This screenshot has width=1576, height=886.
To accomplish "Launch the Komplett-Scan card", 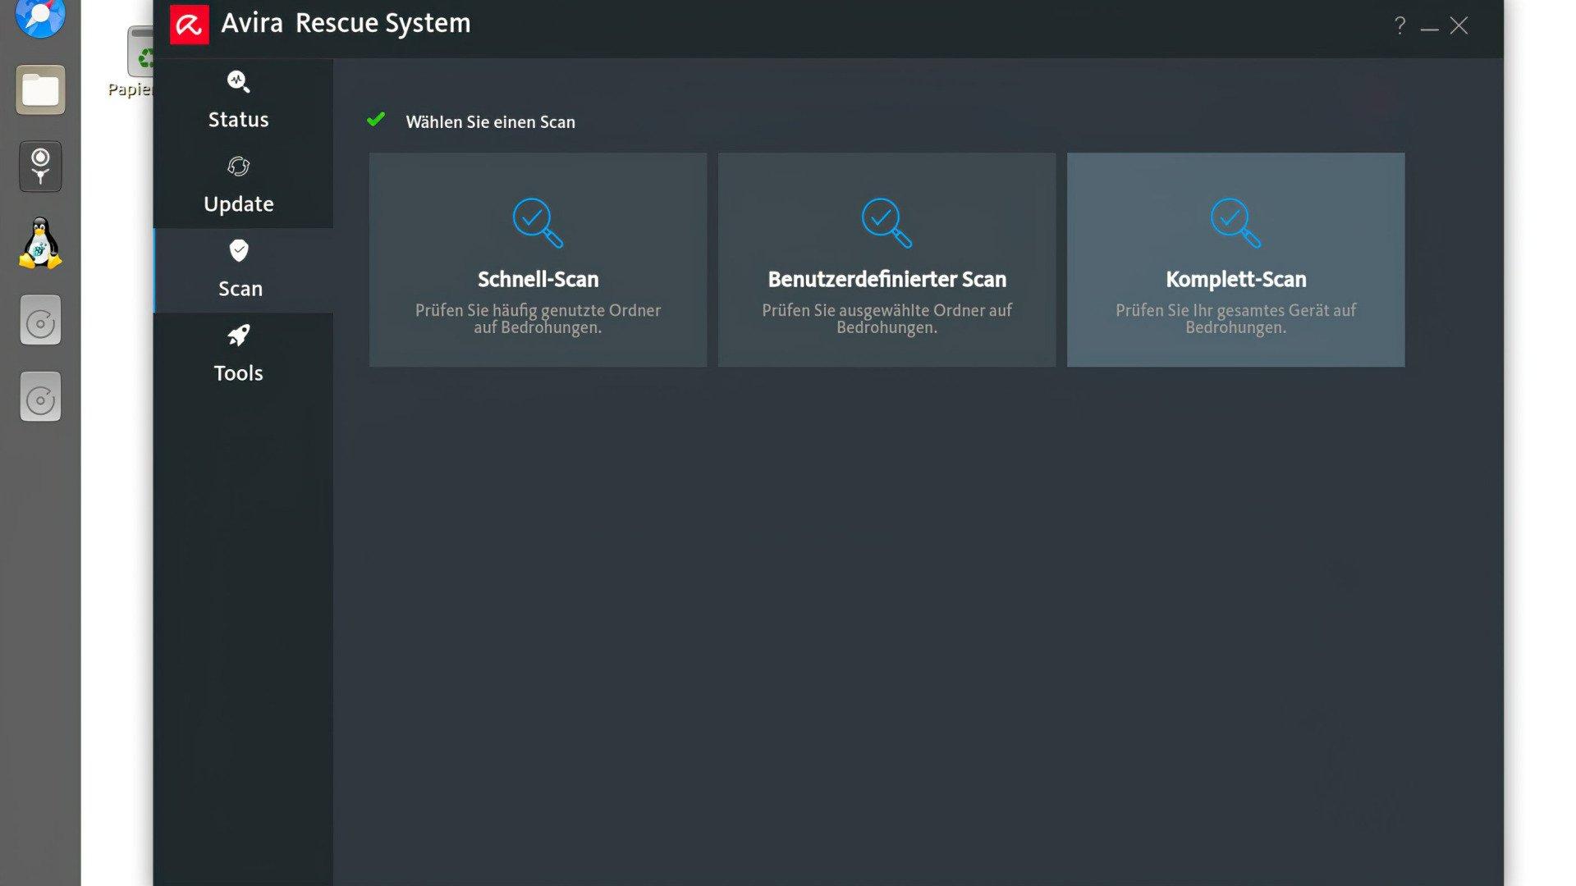I will (1235, 259).
